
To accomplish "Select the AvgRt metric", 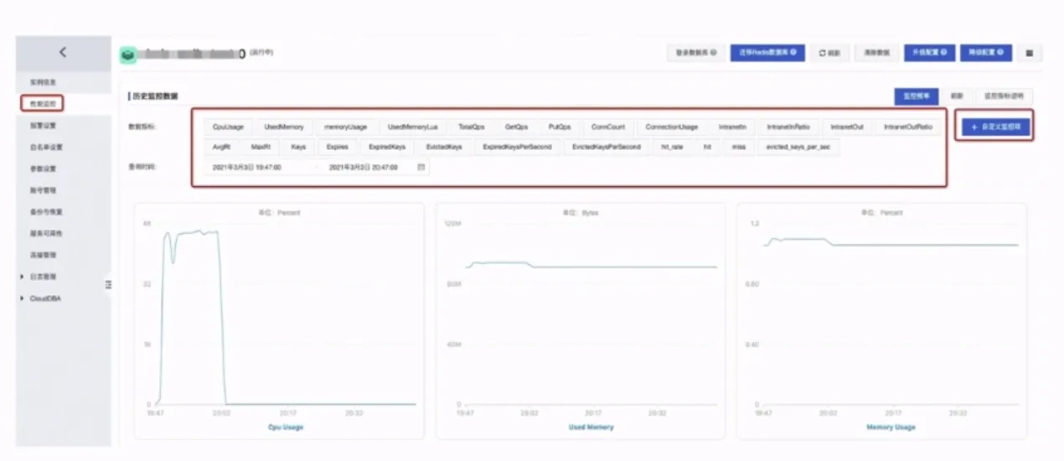I will pos(222,147).
